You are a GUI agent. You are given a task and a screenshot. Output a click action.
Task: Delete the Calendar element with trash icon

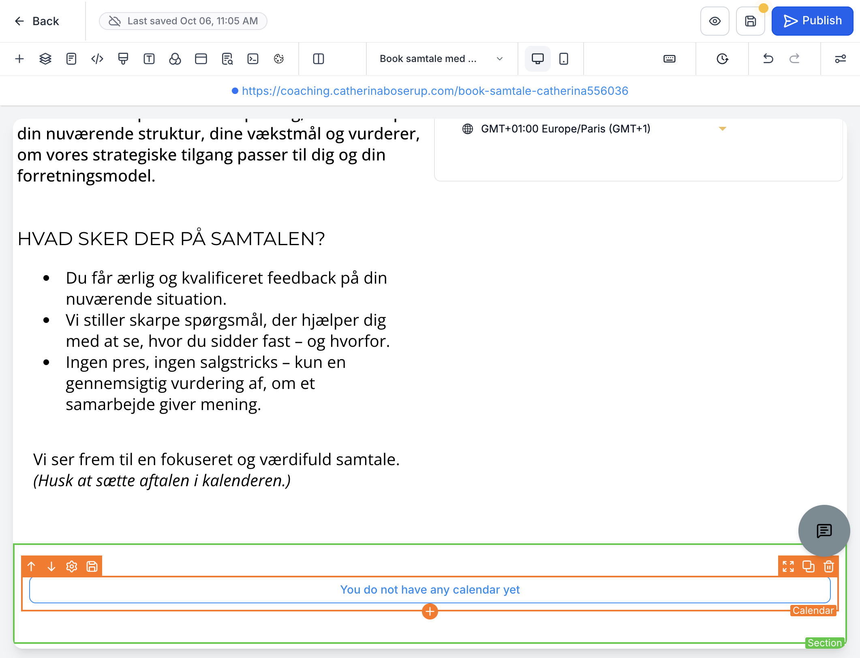[x=829, y=566]
